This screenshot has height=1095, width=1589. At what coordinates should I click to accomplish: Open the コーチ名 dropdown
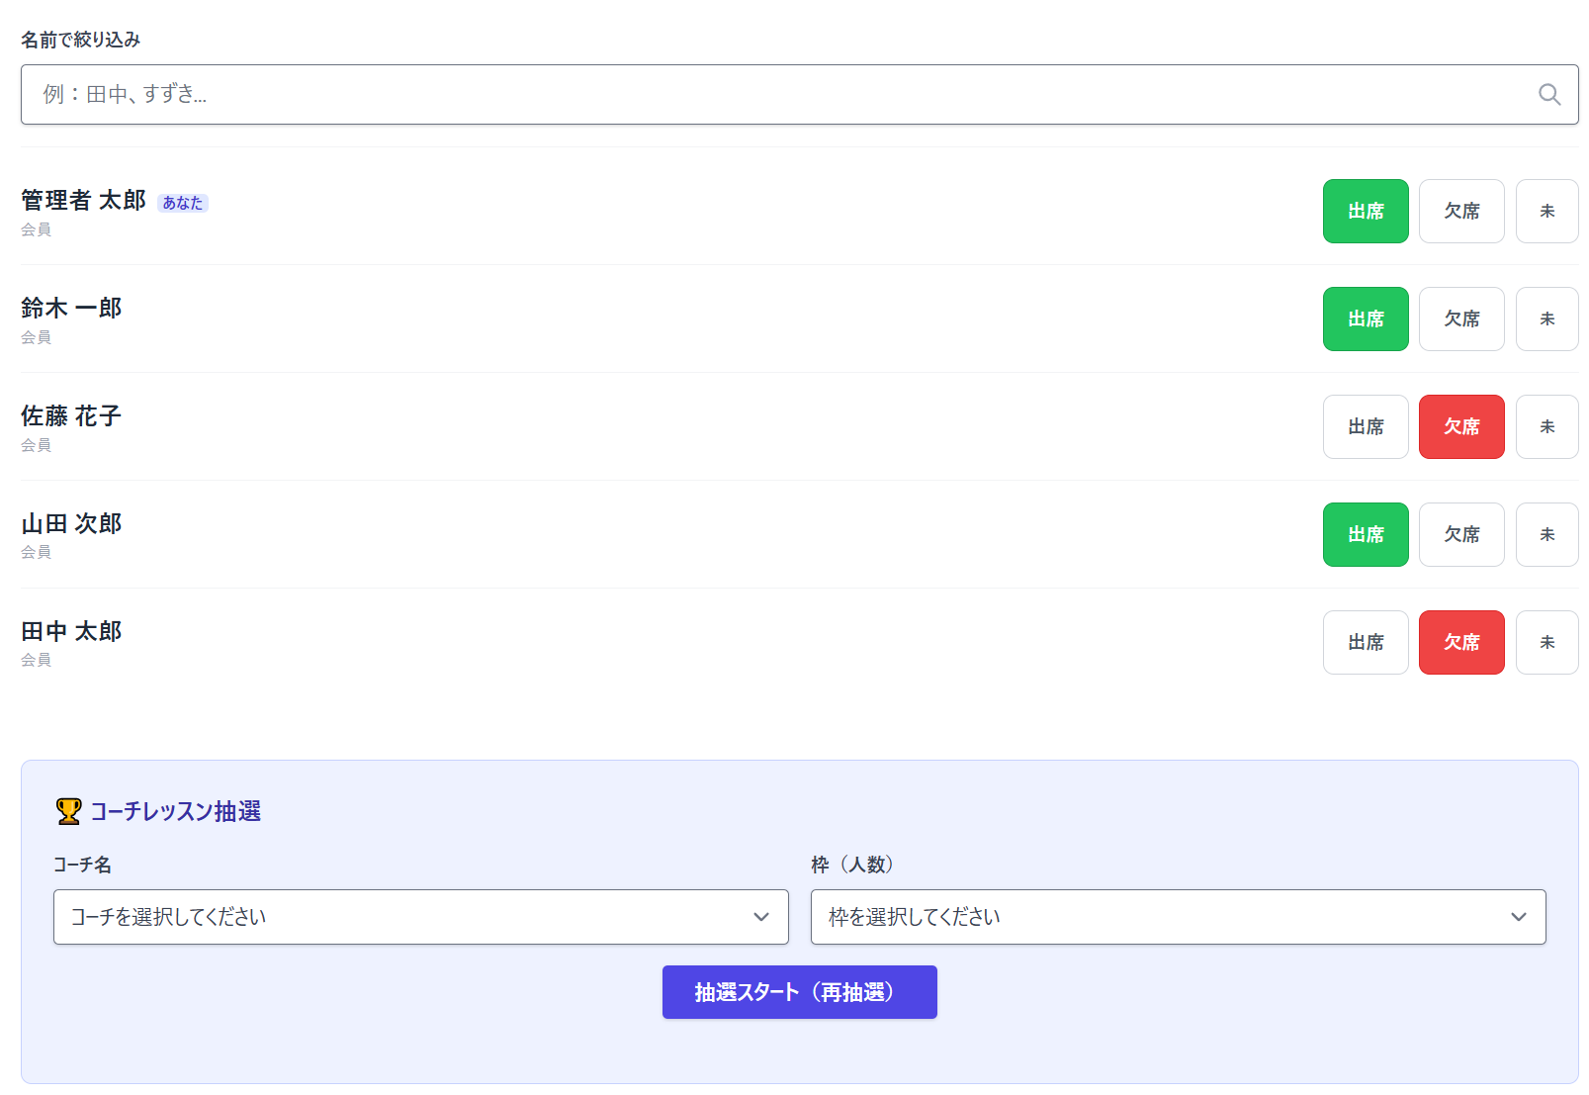click(x=420, y=917)
